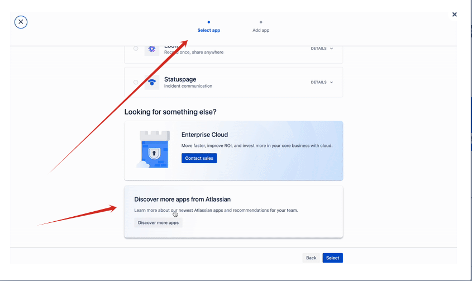Go to the Add app step
The image size is (472, 281).
(x=261, y=27)
